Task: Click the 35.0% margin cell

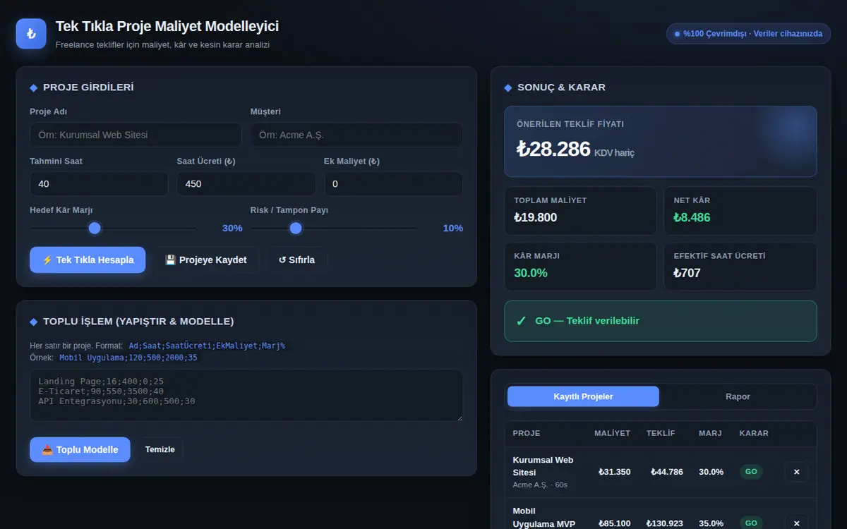Action: tap(711, 523)
